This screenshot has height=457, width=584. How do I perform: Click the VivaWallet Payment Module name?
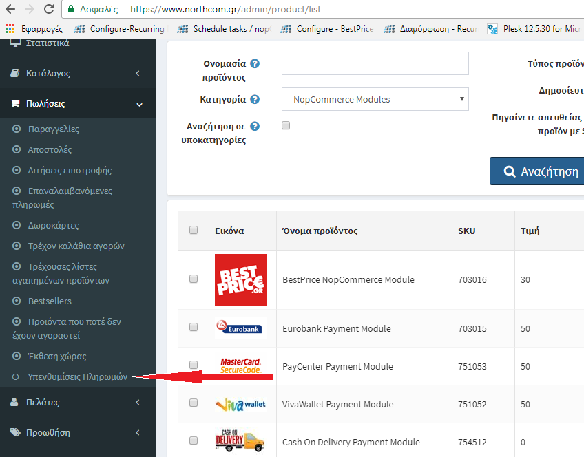[x=338, y=404]
